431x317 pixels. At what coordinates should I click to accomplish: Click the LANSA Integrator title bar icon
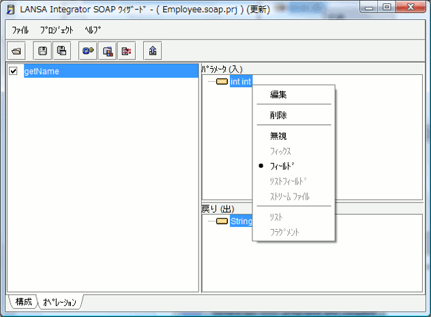(10, 10)
